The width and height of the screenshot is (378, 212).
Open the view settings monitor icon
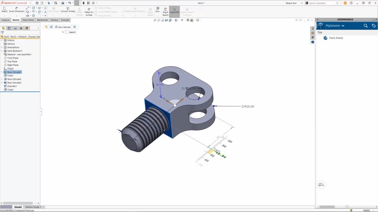198,20
